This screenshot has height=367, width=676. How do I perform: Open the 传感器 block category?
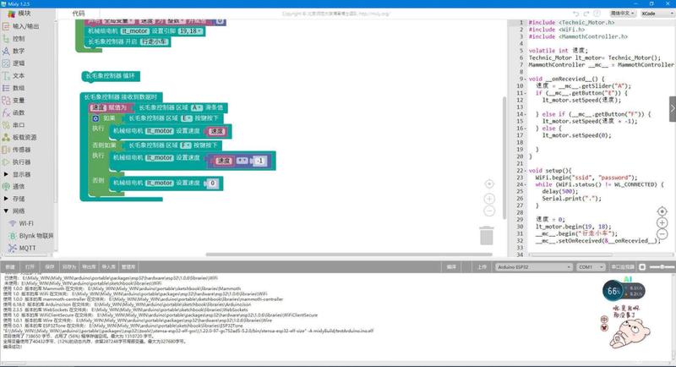pos(21,150)
